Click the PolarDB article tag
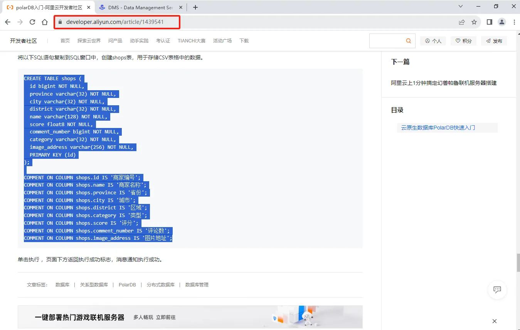This screenshot has width=520, height=330. pos(127,285)
